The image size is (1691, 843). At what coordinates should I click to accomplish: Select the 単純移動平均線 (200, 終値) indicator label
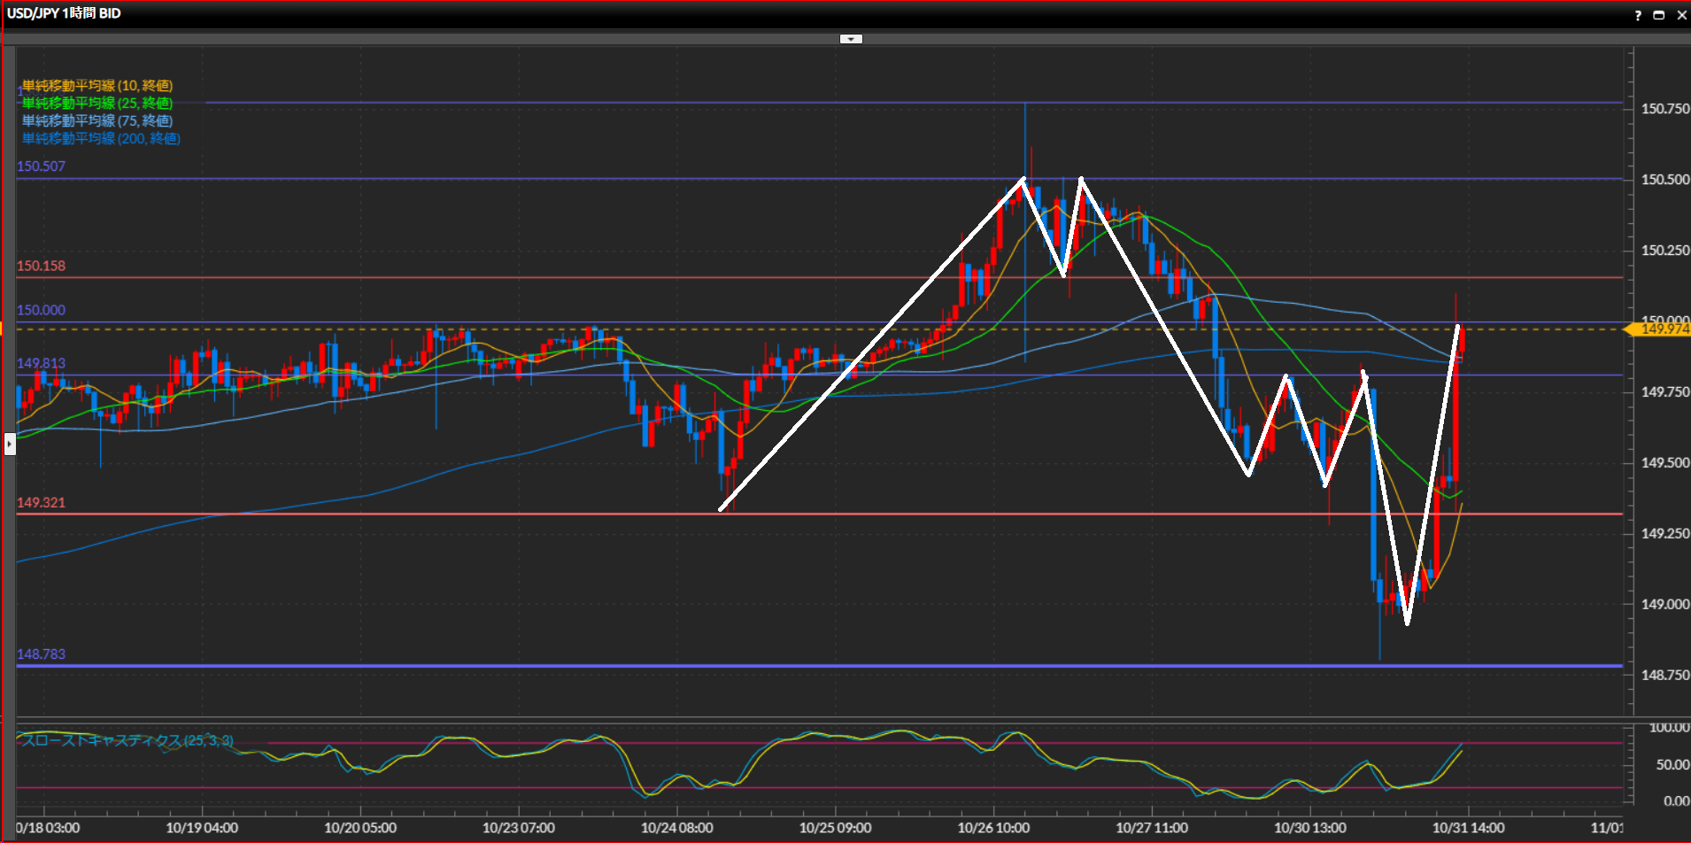click(x=101, y=139)
